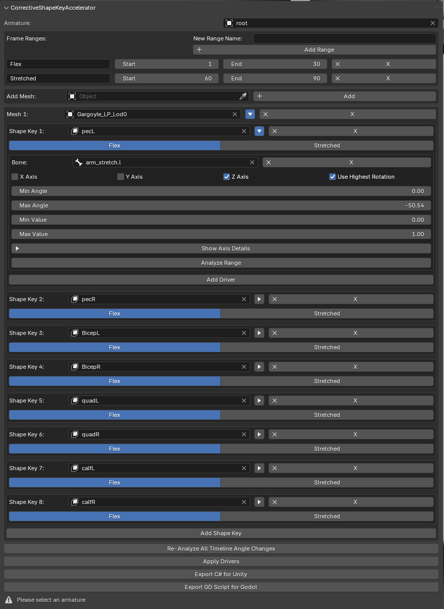Remove the Flex frame range
The image size is (444, 609).
(384, 64)
